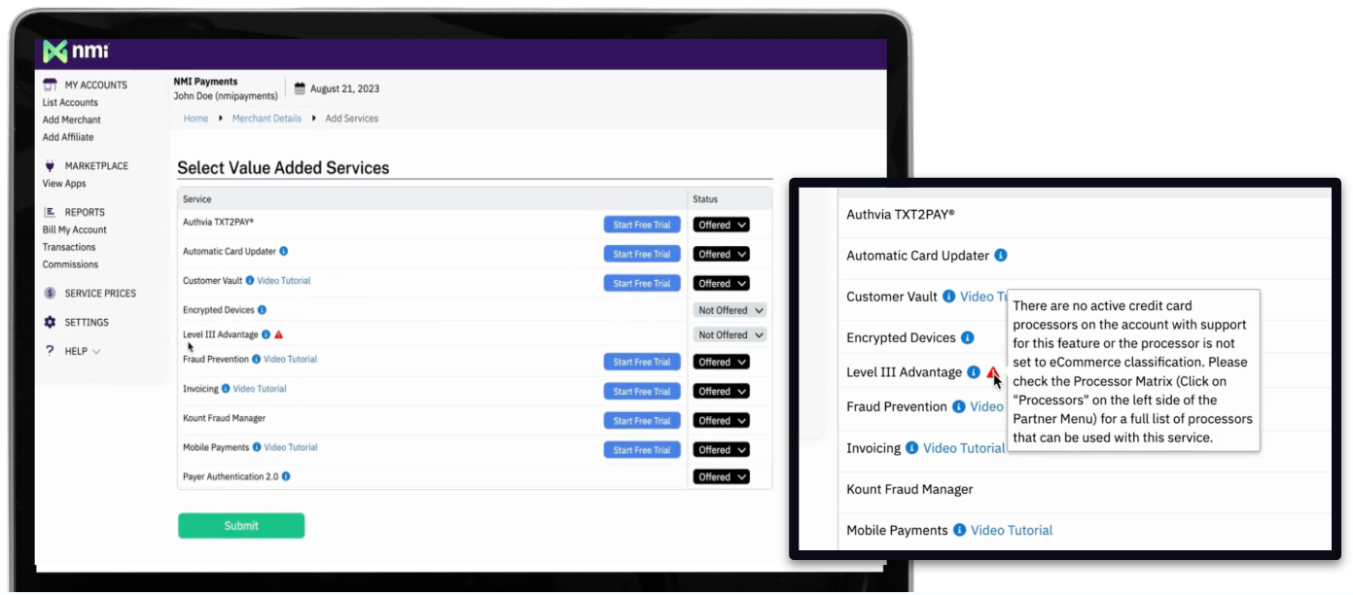
Task: Go to Home breadcrumb link
Action: coord(196,118)
